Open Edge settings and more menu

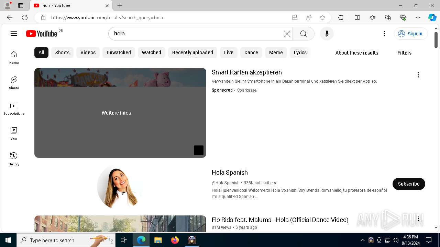tap(418, 17)
